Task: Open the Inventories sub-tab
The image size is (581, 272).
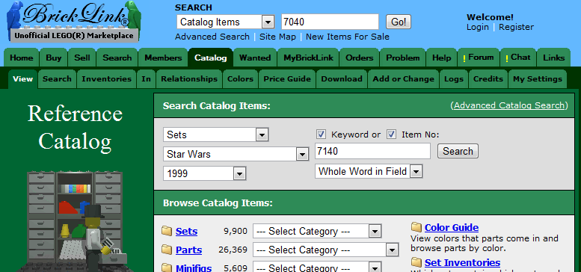Action: tap(107, 78)
